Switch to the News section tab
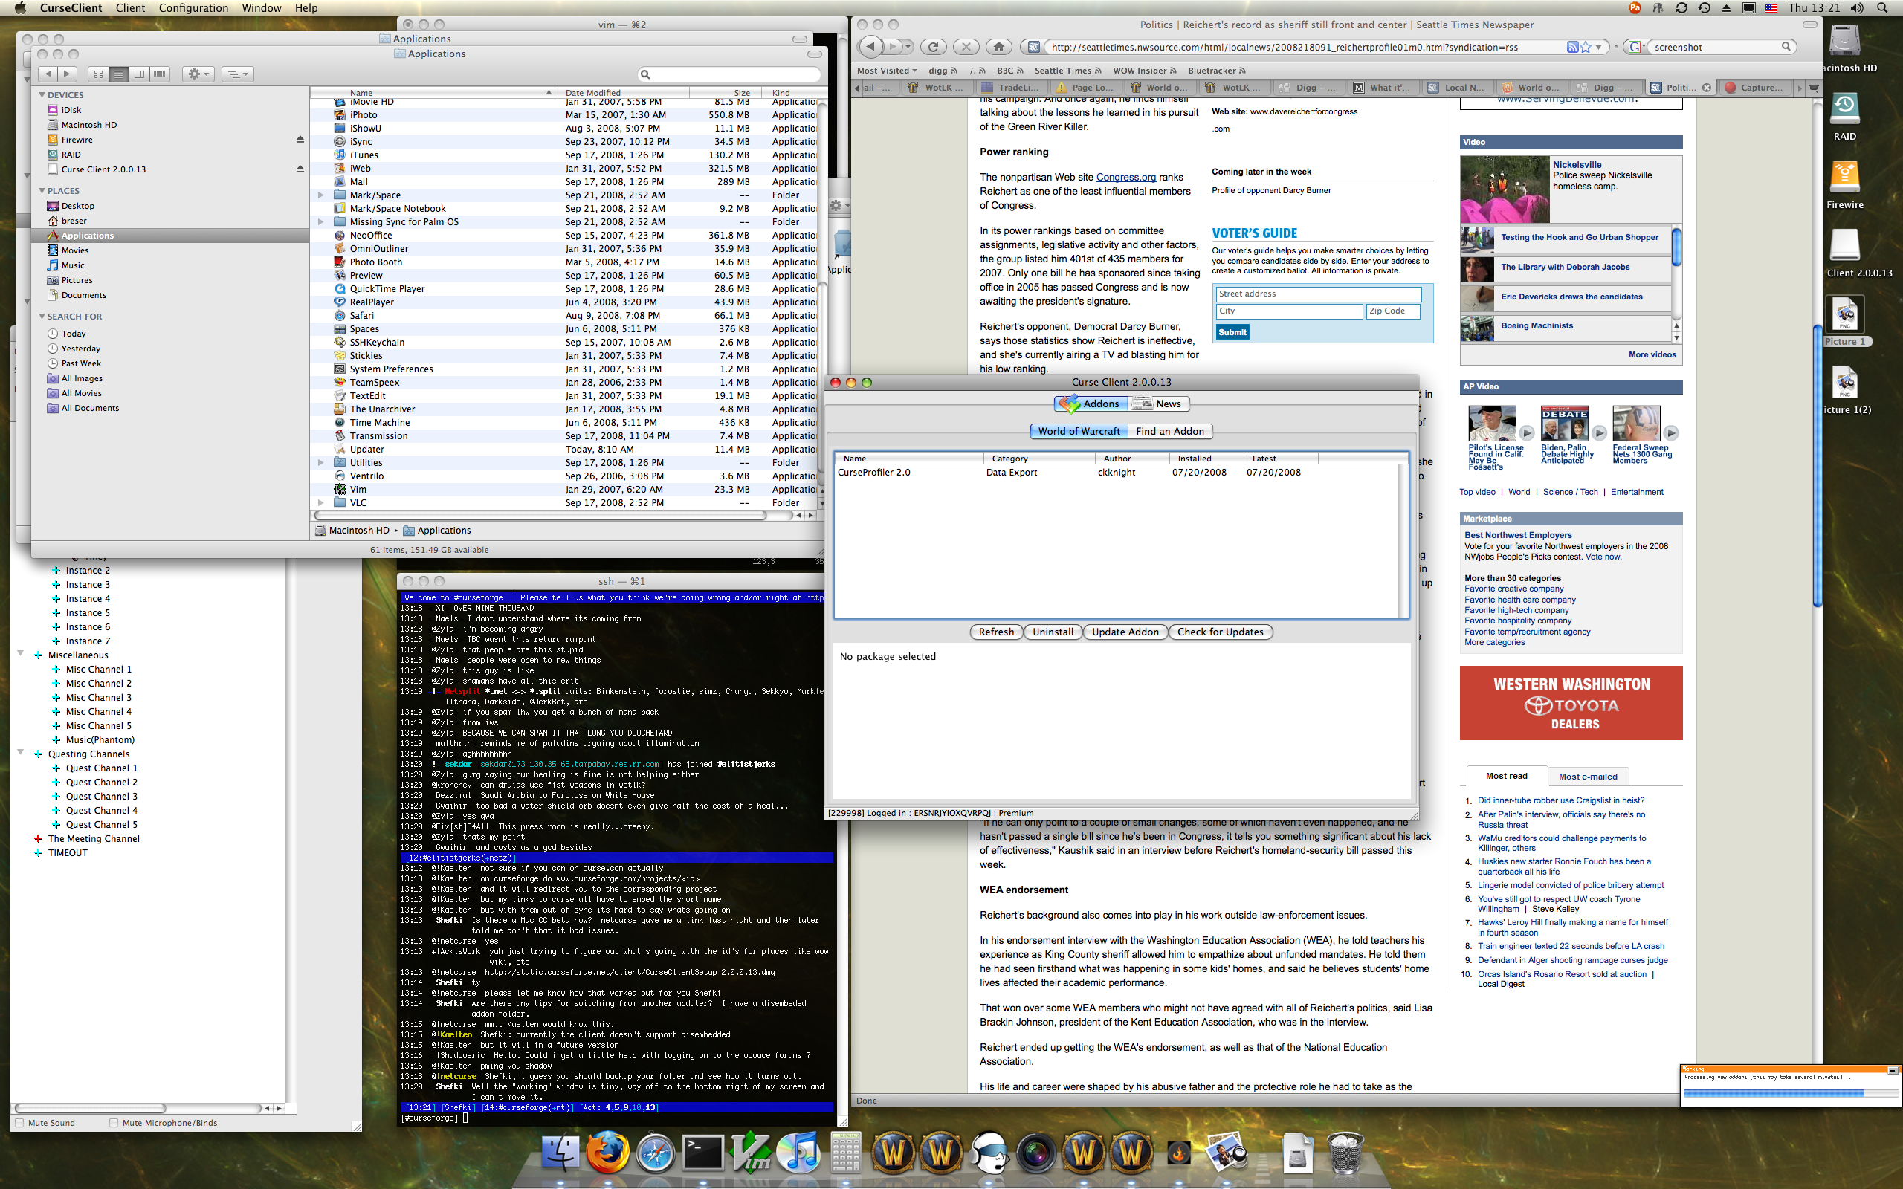This screenshot has height=1189, width=1903. [x=1160, y=404]
